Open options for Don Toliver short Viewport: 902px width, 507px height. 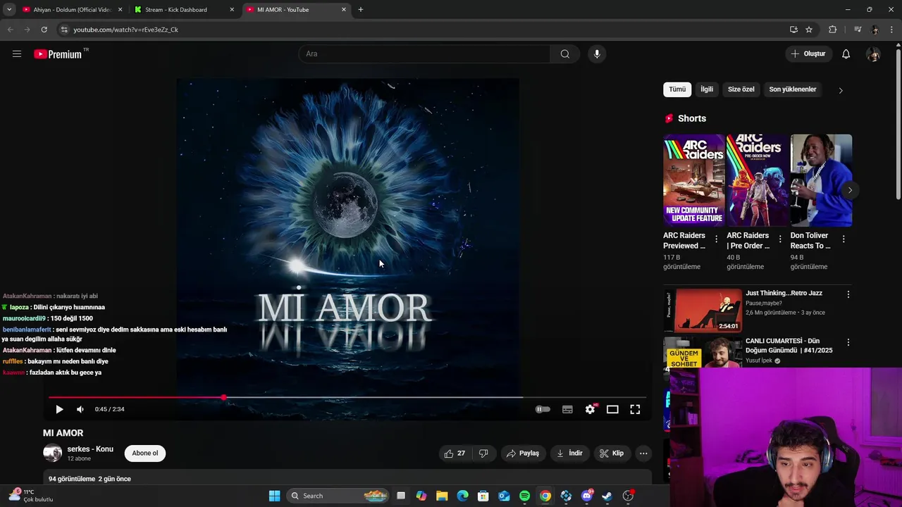click(x=844, y=239)
